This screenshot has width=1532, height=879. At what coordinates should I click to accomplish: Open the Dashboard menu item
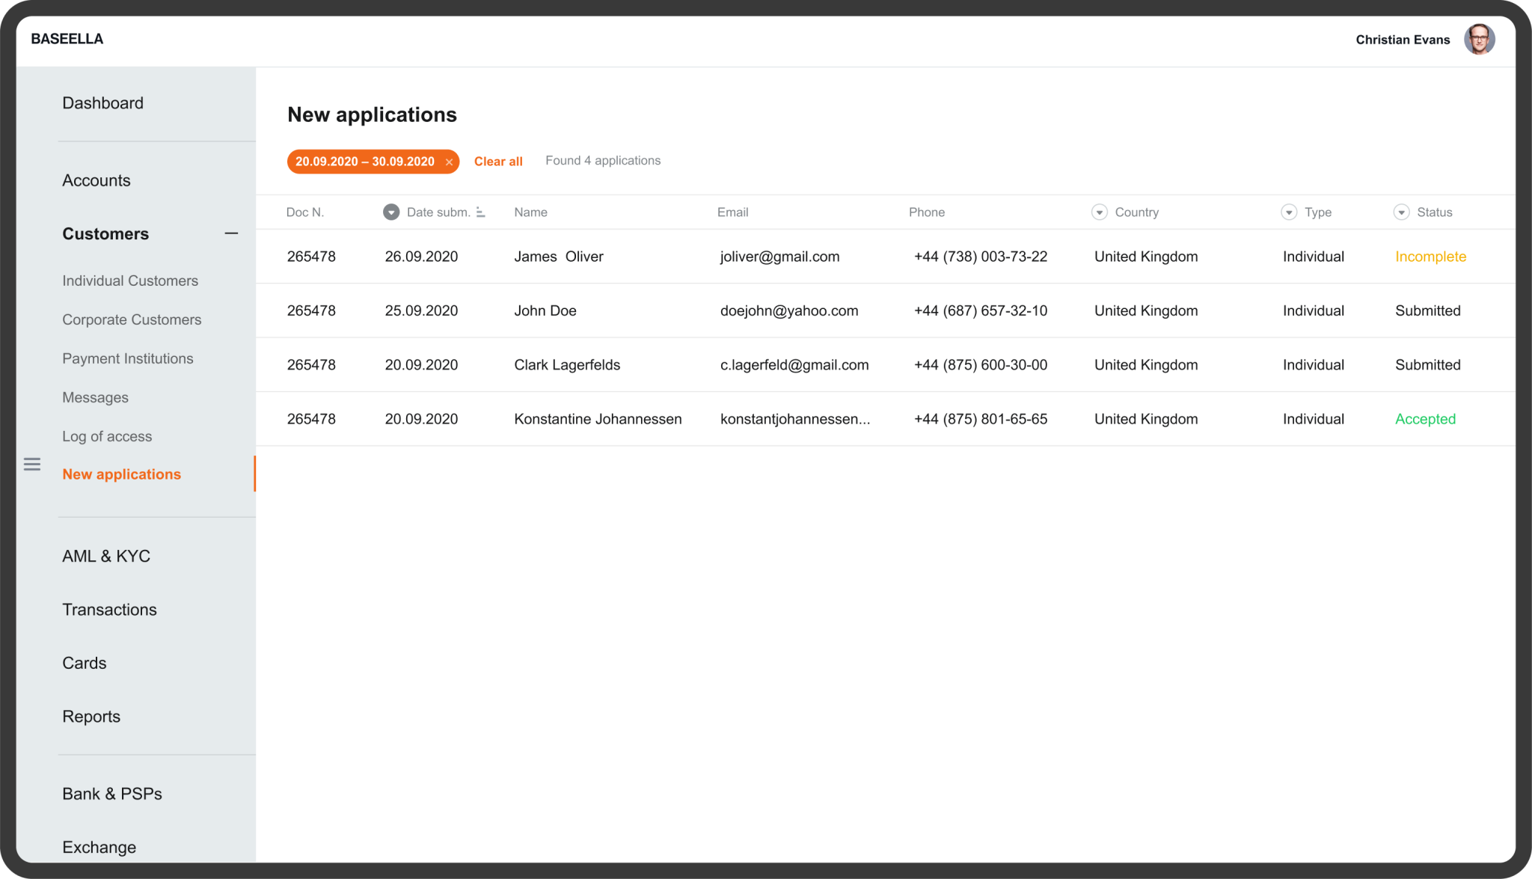(102, 102)
